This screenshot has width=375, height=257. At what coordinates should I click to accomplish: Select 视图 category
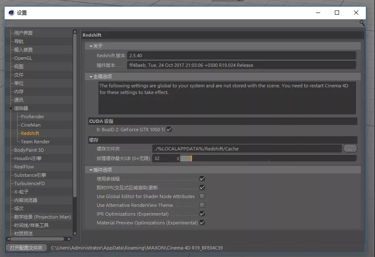tap(19, 66)
